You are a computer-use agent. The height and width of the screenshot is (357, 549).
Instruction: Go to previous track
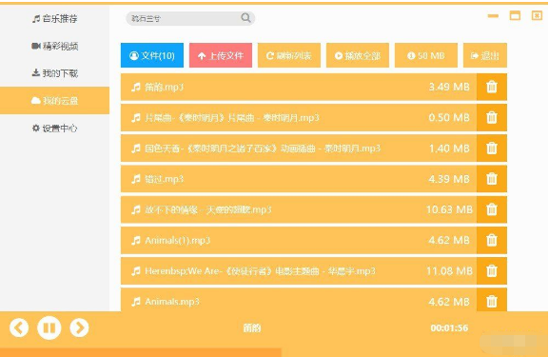19,327
